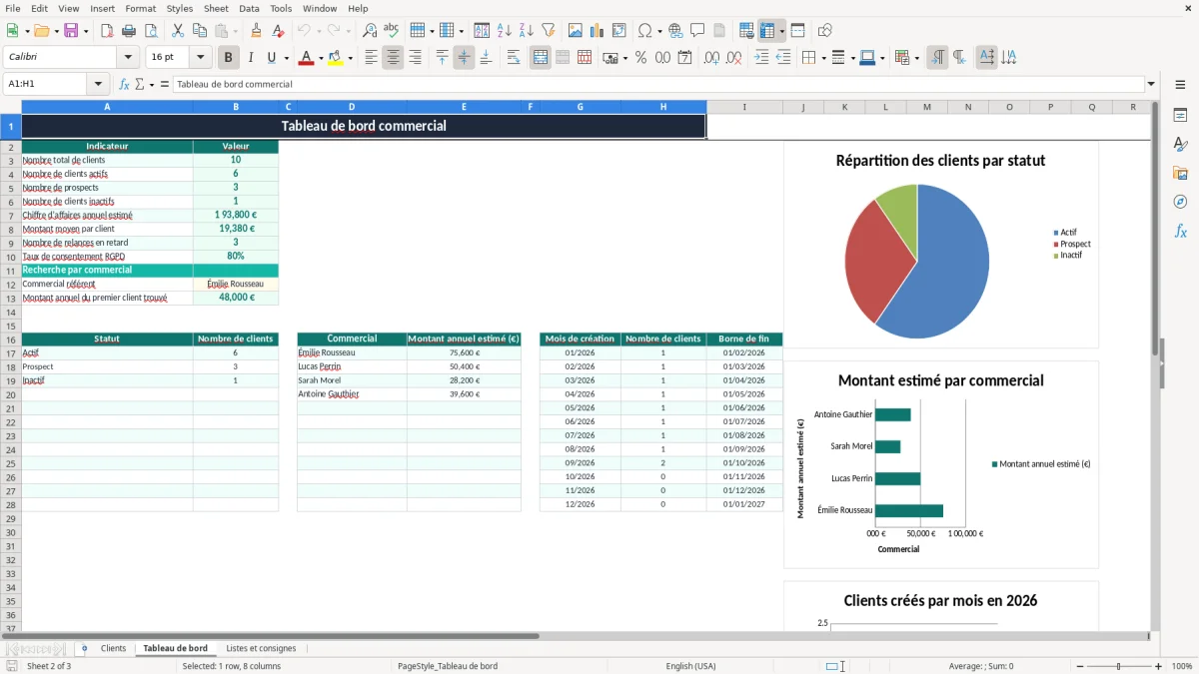Click the Export as PDF icon
Viewport: 1199px width, 674px height.
(107, 31)
